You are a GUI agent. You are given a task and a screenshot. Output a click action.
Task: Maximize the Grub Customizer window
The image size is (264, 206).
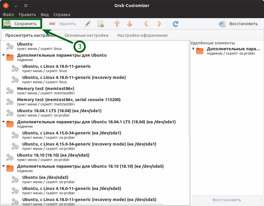[x=26, y=6]
